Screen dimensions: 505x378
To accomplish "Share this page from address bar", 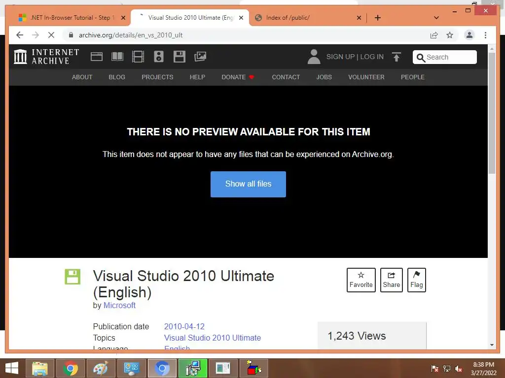I will 434,35.
